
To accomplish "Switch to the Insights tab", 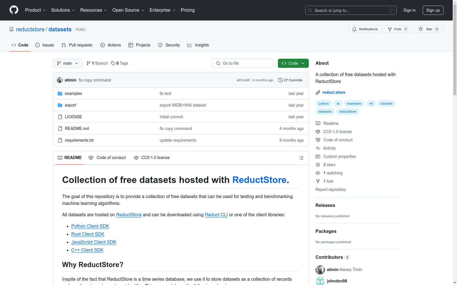I will (198, 45).
